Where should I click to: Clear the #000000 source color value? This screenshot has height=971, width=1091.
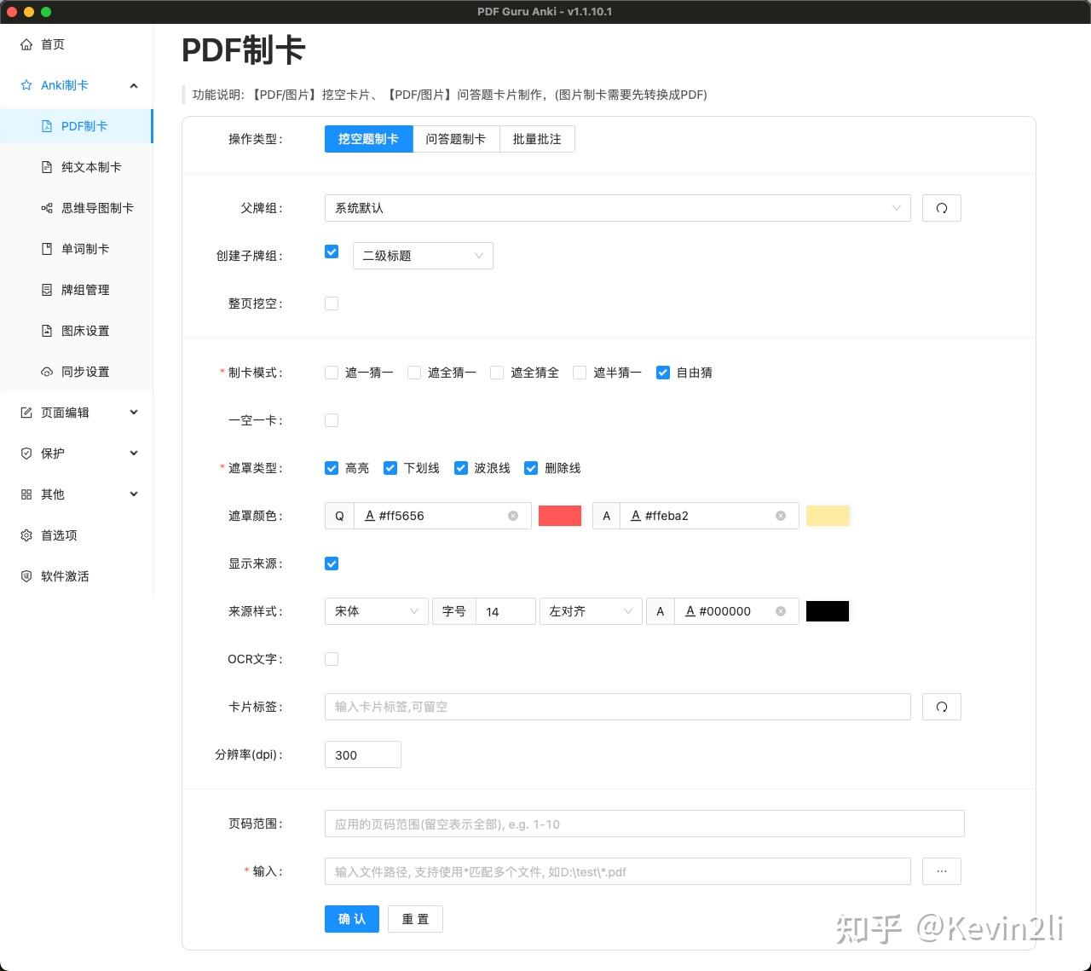tap(781, 611)
